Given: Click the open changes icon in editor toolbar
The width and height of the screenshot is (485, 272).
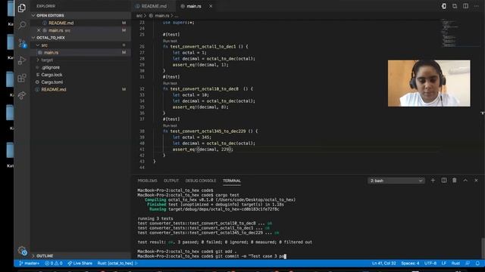Looking at the screenshot, I should pos(443,6).
